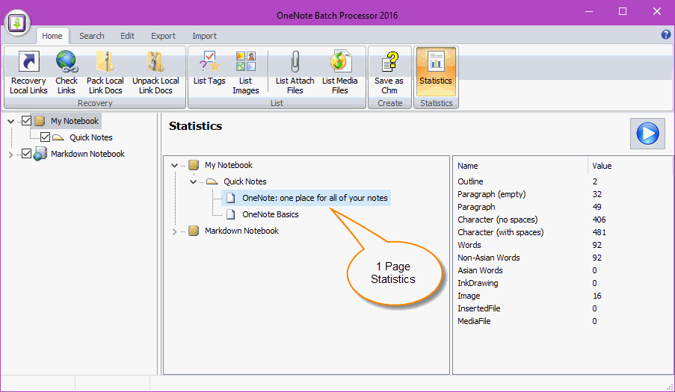Run the Check Links tool
The width and height of the screenshot is (675, 392).
coord(67,72)
